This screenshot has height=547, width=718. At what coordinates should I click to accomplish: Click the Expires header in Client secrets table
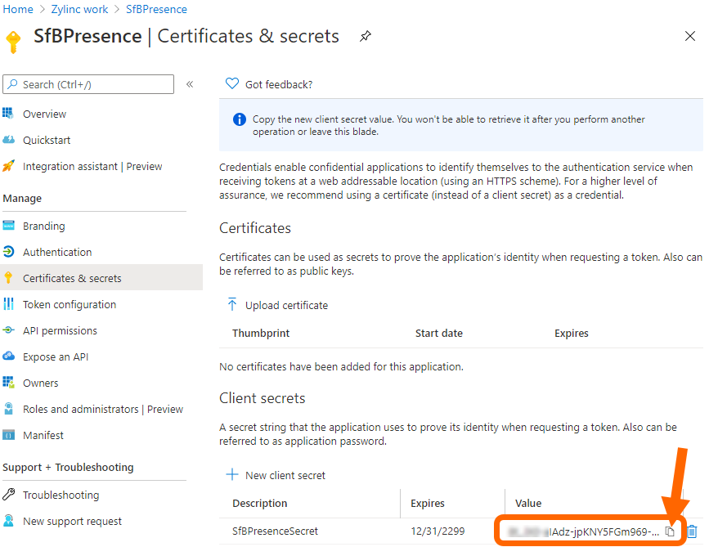point(427,503)
